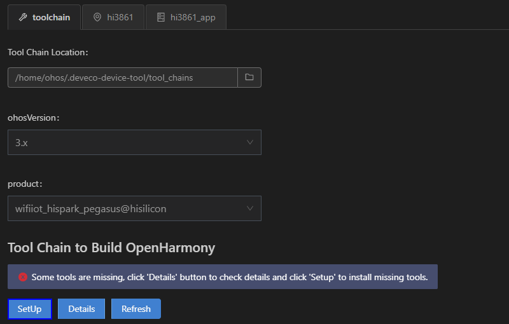Switch to the toolchain tab label
Viewport: 509px width, 324px height.
click(51, 17)
